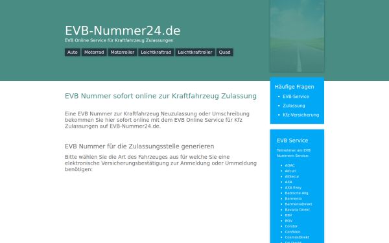Screen dimensions: 389x243
Task: Click AllSecur in the insurer list
Action: point(292,176)
